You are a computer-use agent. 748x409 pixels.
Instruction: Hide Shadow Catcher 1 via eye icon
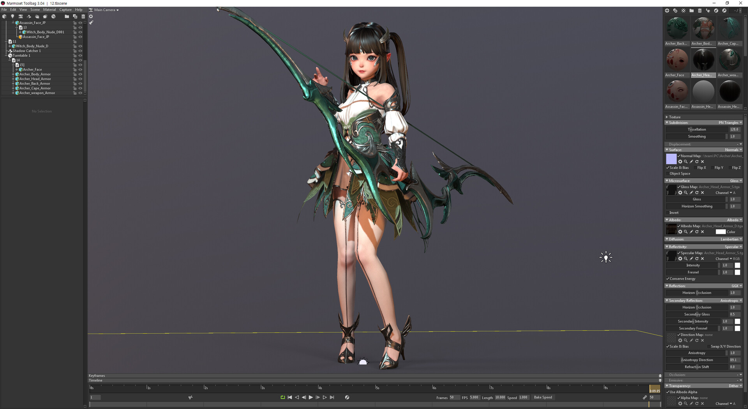[80, 51]
